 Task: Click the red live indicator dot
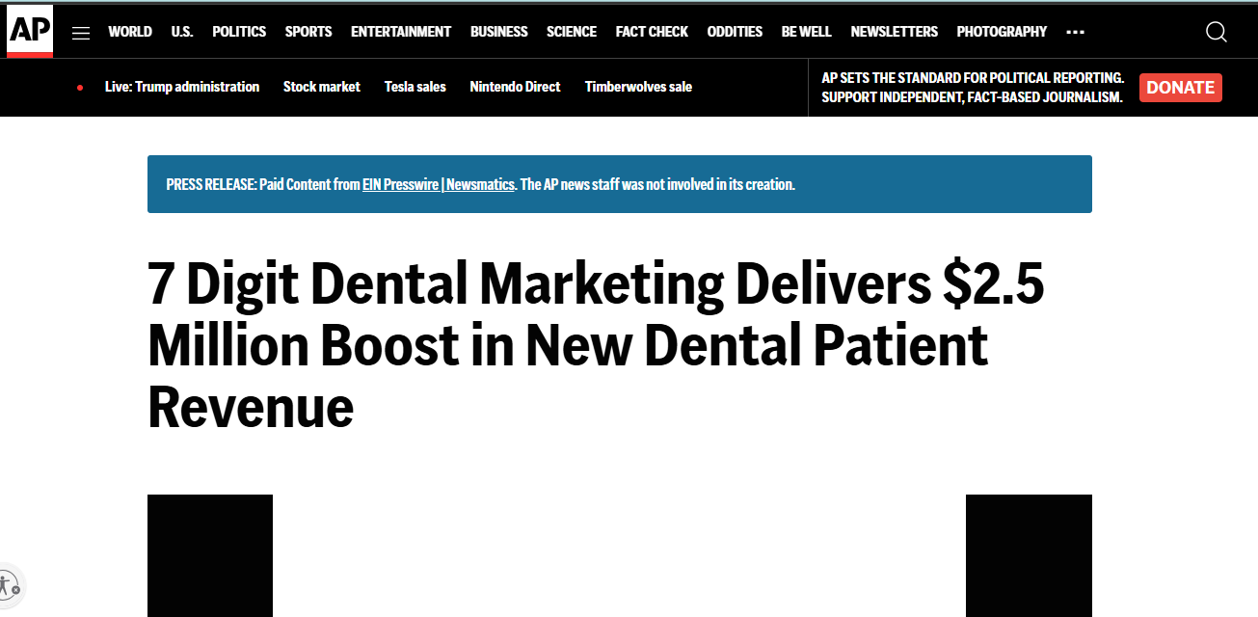(80, 88)
